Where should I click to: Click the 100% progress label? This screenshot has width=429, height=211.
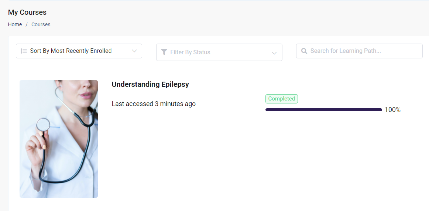[392, 110]
